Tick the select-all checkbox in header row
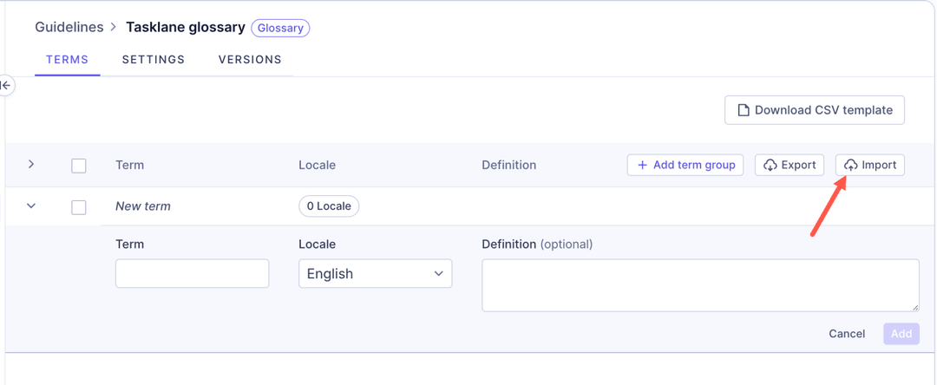The width and height of the screenshot is (937, 385). pos(79,166)
